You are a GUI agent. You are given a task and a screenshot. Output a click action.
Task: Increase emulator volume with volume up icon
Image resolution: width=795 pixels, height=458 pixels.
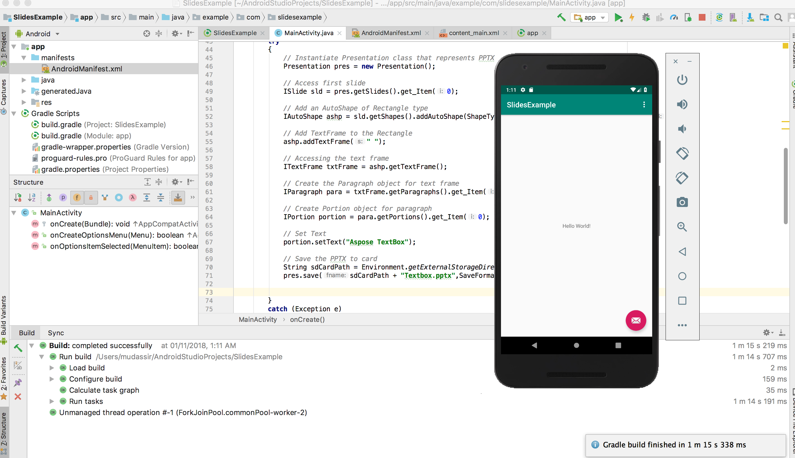click(x=682, y=104)
